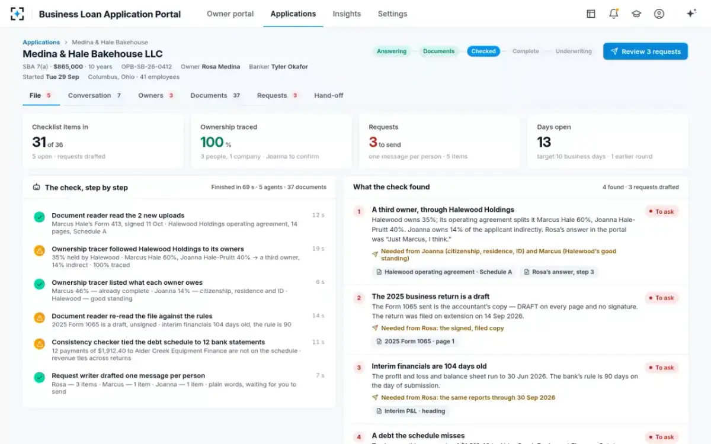711x444 pixels.
Task: Click application ID "OPB-SB-26-0412"
Action: pos(146,67)
